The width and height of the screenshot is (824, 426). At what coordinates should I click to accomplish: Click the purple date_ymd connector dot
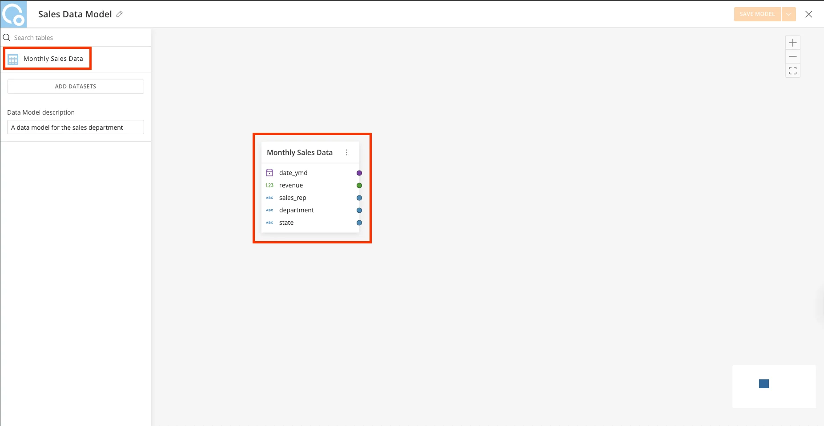(x=359, y=173)
